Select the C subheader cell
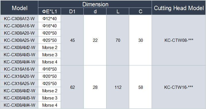 (140, 11)
